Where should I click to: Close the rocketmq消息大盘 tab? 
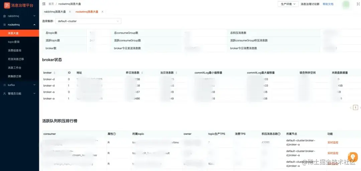point(103,12)
